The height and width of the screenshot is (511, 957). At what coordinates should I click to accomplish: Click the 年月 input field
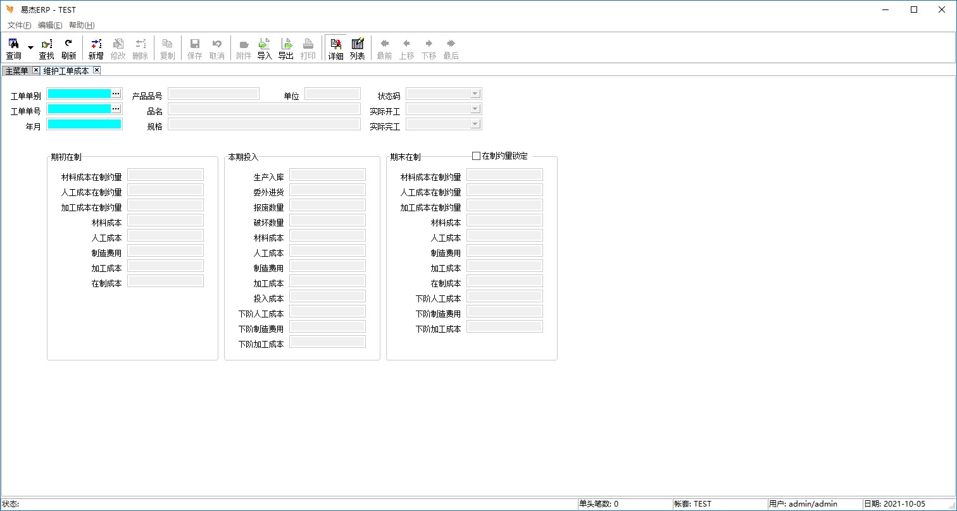pyautogui.click(x=84, y=124)
